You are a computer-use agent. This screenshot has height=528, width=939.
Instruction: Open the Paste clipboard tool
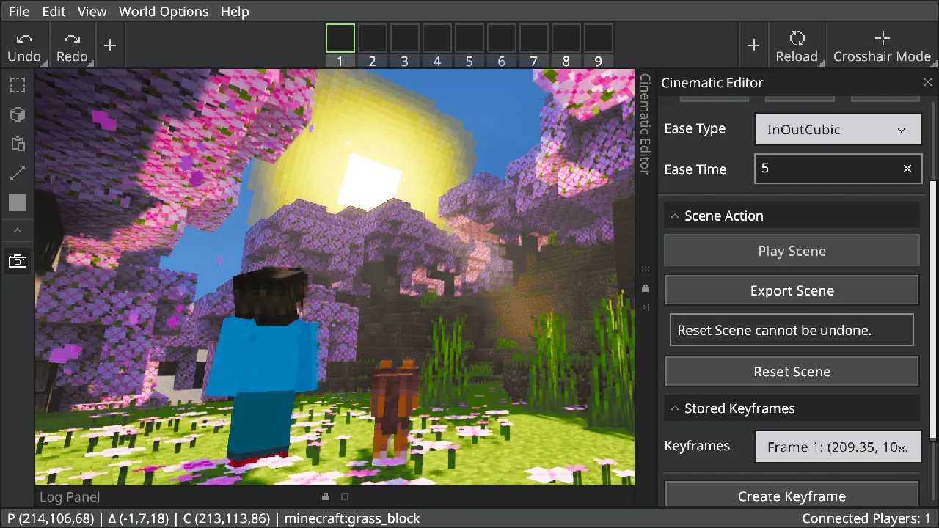coord(18,144)
